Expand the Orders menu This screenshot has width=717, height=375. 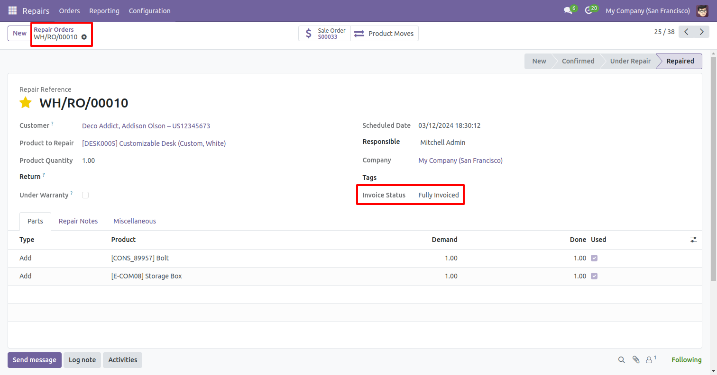point(69,10)
